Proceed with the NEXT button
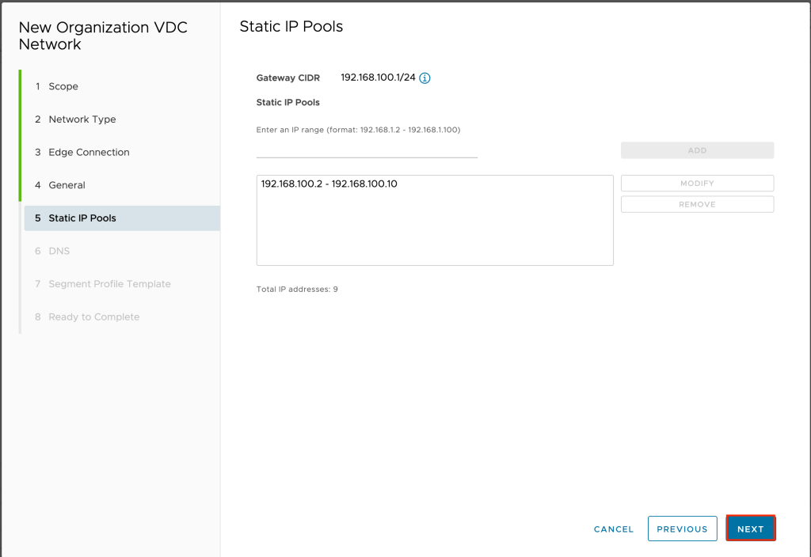This screenshot has height=557, width=811. pyautogui.click(x=750, y=529)
